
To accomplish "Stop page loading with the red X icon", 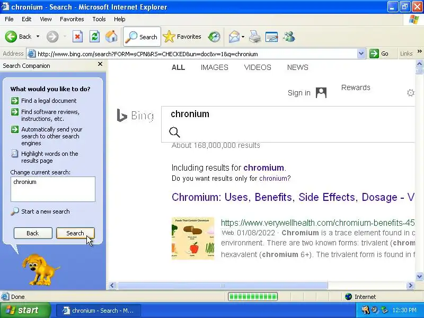I will (x=77, y=37).
